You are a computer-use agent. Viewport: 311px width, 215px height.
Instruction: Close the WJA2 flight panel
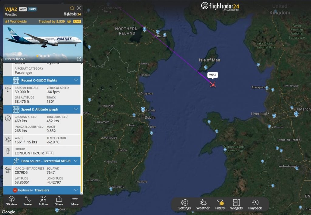(79, 8)
